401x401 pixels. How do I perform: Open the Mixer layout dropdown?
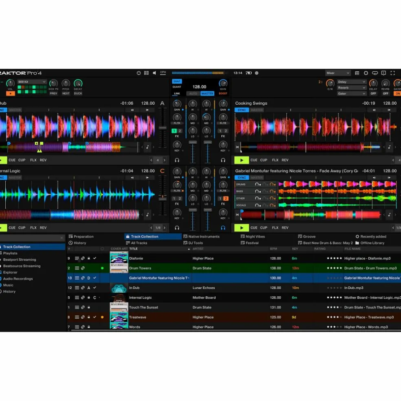point(337,73)
